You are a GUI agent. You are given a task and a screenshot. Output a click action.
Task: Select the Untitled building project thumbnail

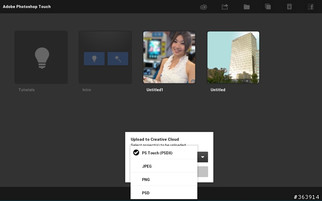click(233, 57)
